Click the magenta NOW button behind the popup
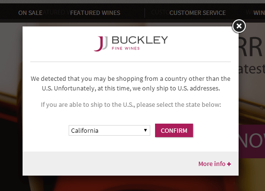This screenshot has width=265, height=191. (x=252, y=141)
